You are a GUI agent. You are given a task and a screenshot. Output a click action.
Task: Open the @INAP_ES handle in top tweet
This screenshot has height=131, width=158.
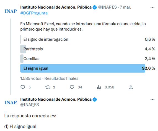click(x=107, y=7)
